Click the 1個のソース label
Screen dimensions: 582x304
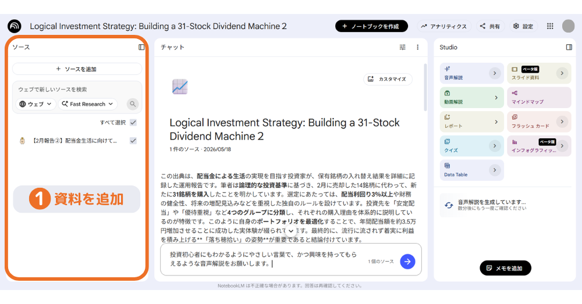pyautogui.click(x=381, y=262)
